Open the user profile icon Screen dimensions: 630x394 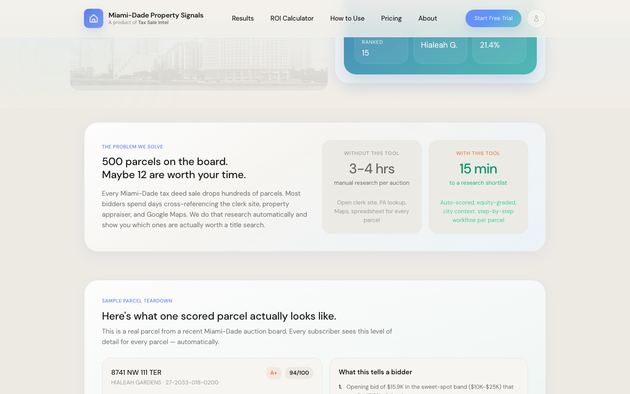536,18
